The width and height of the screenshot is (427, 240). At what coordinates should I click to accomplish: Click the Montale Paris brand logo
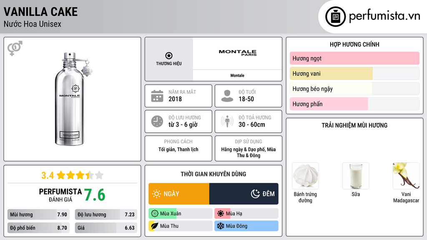click(x=237, y=52)
